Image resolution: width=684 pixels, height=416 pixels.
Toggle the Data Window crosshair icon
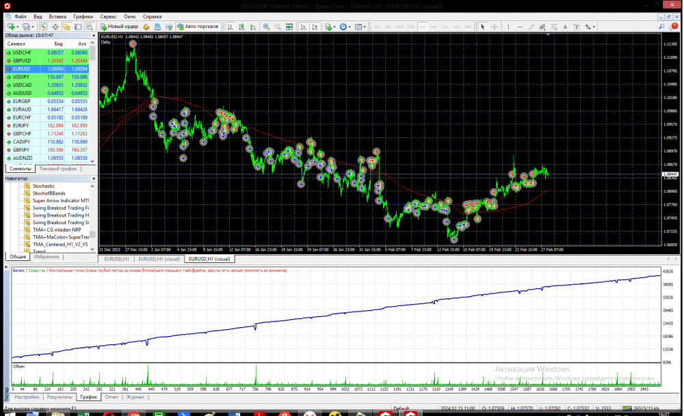55,27
